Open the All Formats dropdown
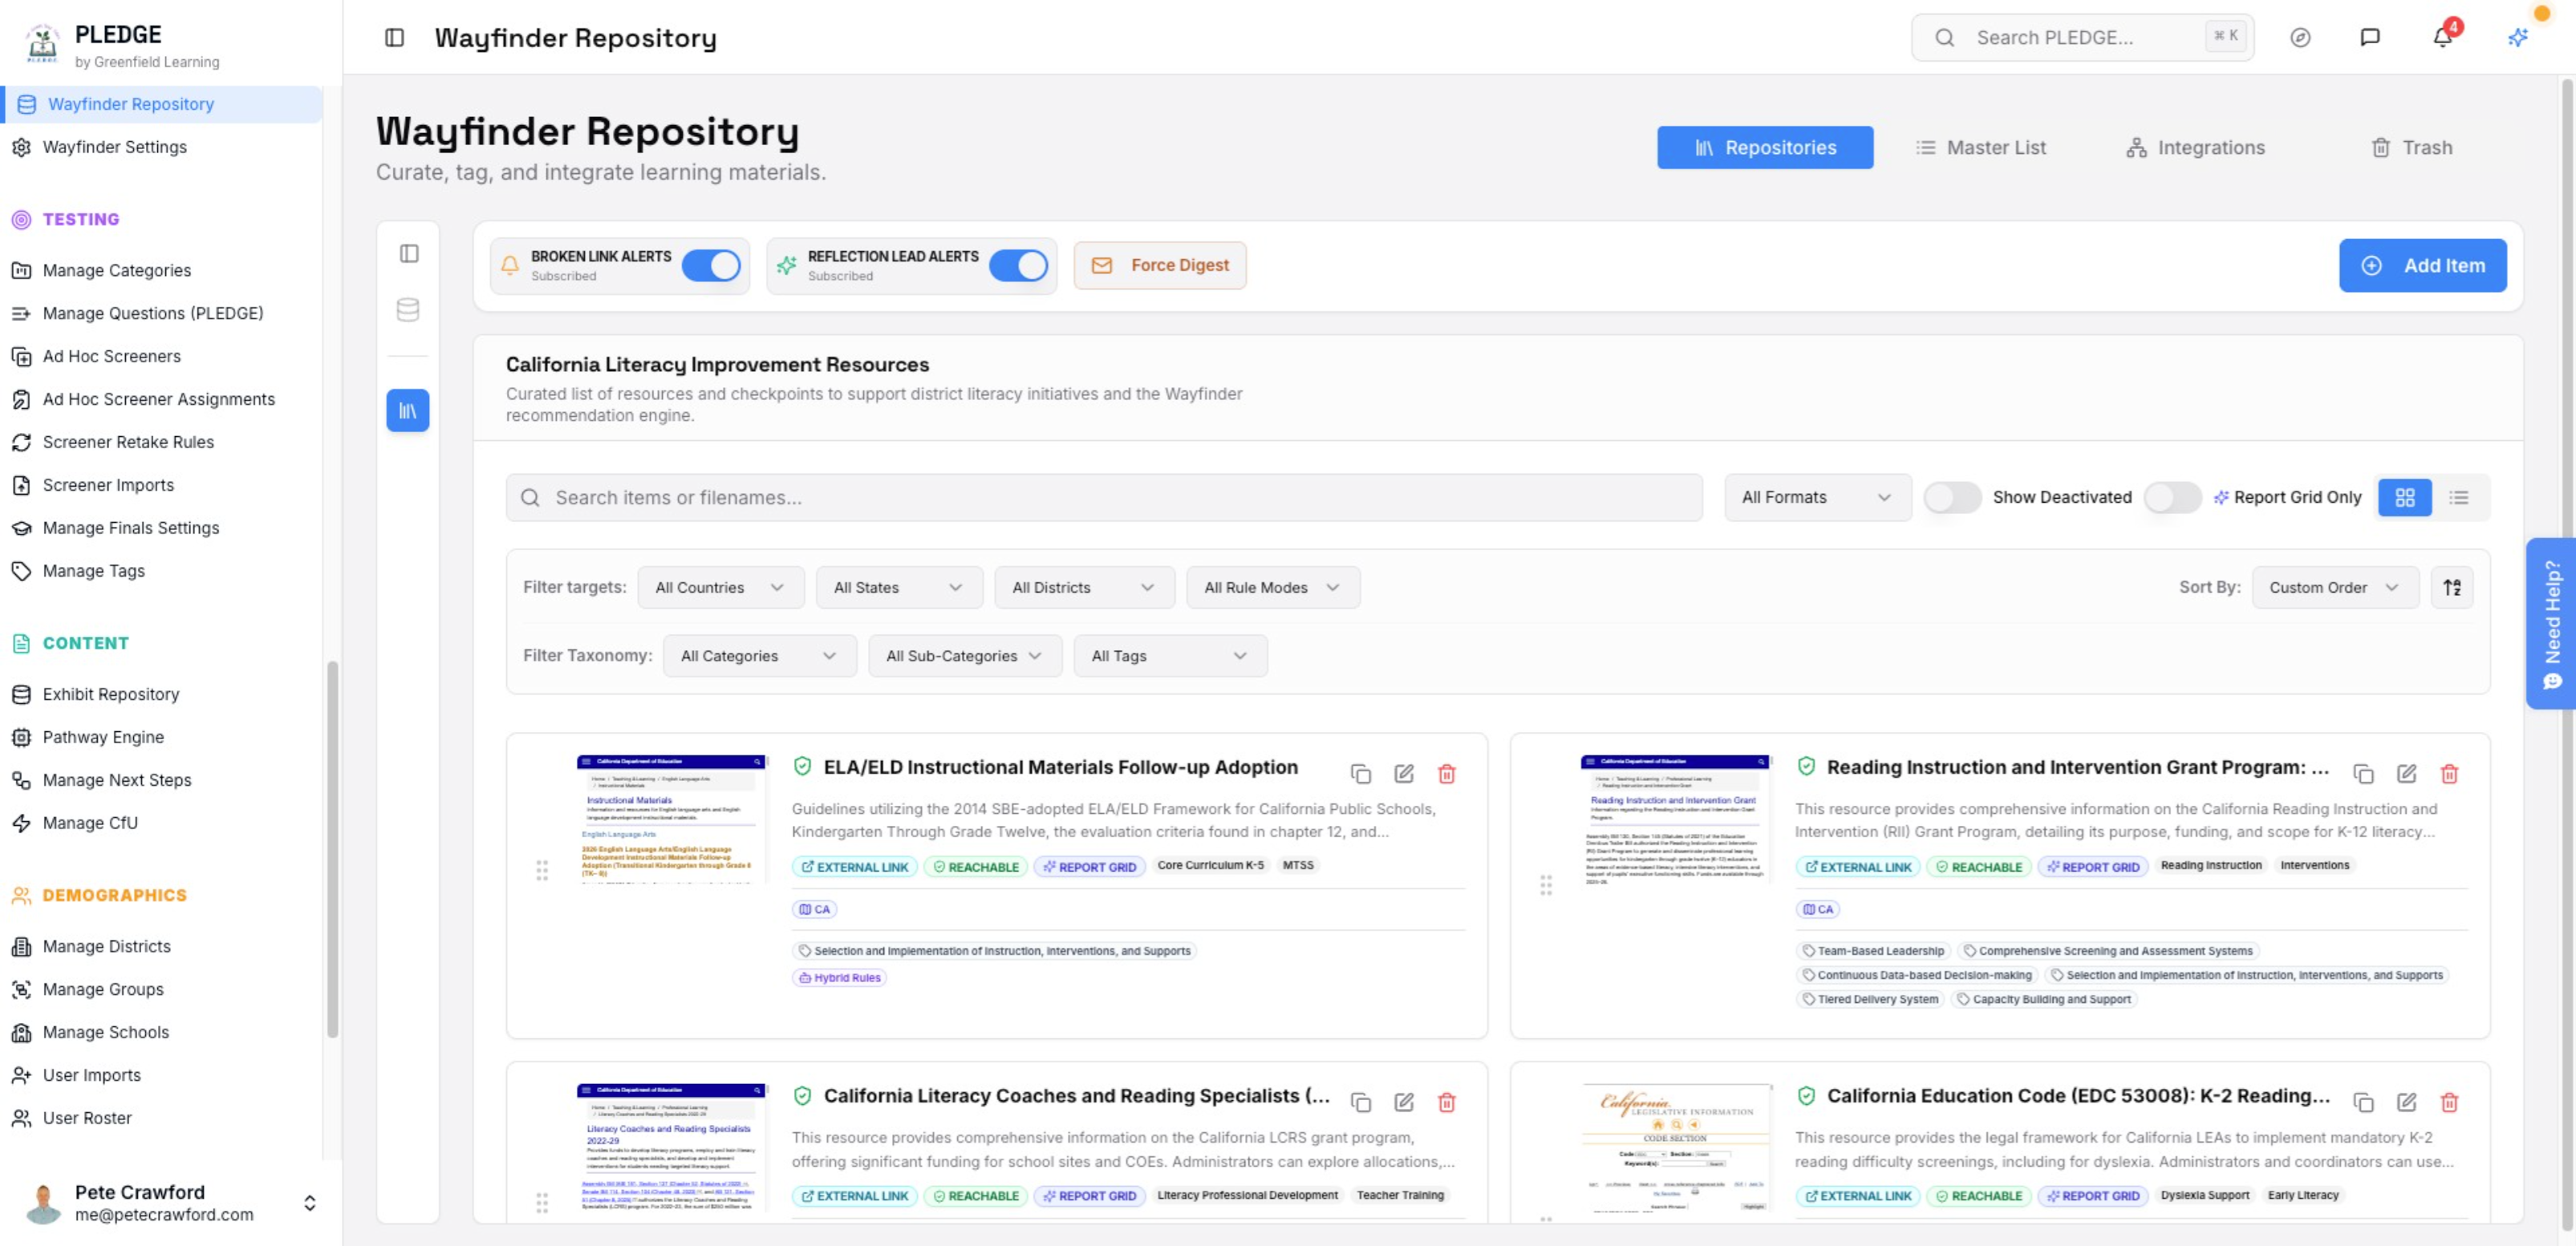 click(1817, 498)
